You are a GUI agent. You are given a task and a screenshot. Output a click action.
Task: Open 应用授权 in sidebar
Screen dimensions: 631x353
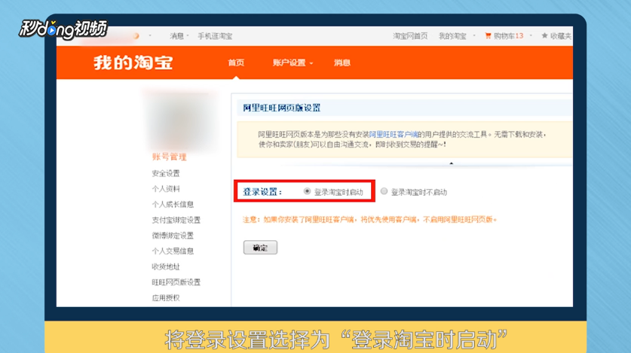pyautogui.click(x=166, y=298)
